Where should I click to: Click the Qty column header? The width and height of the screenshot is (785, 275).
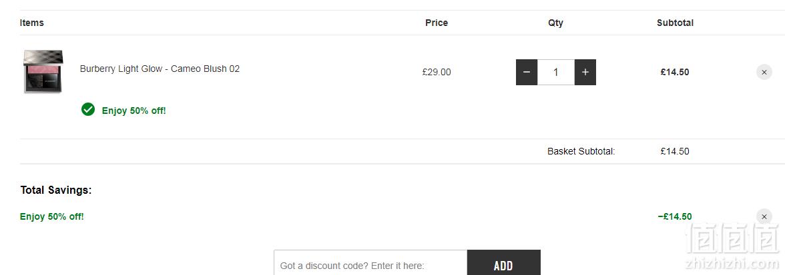point(555,23)
